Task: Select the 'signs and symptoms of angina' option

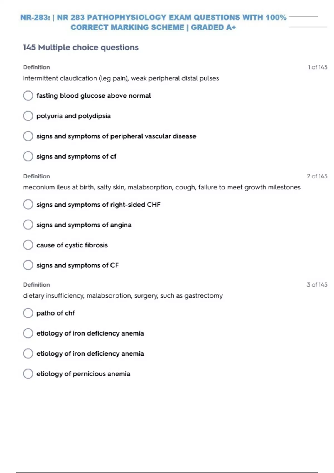Action: tap(28, 225)
